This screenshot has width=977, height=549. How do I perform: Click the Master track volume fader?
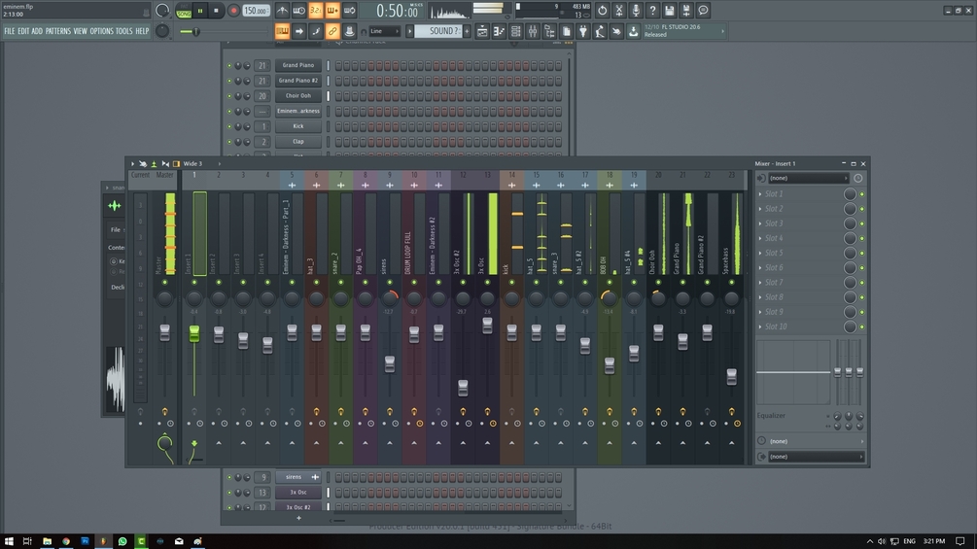(164, 333)
